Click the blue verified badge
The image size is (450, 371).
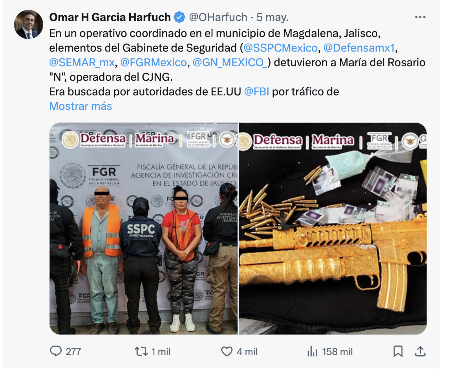179,17
